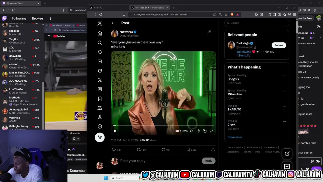The height and width of the screenshot is (182, 323).
Task: Click Grok explain icon on the post
Action: 209,32
